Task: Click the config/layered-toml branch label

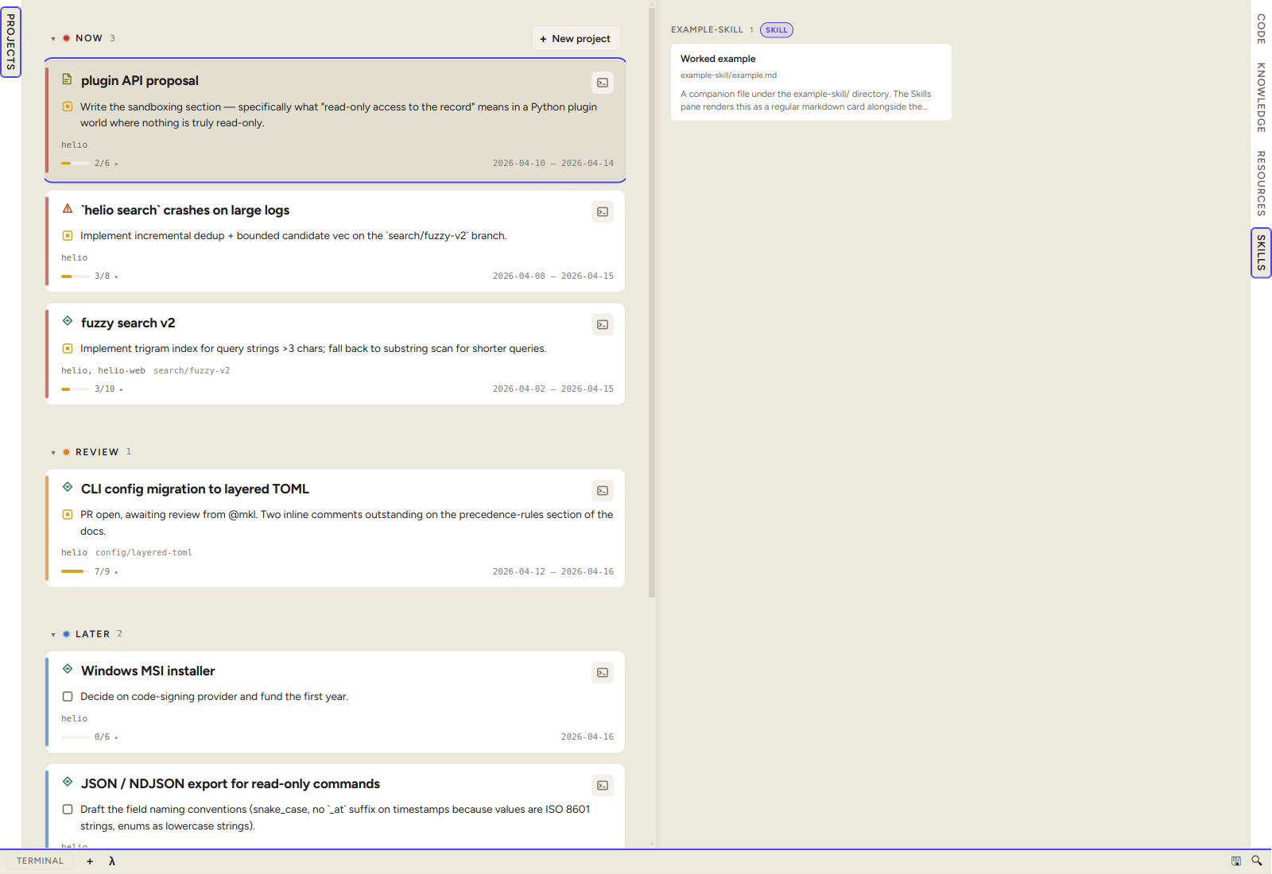Action: (144, 553)
